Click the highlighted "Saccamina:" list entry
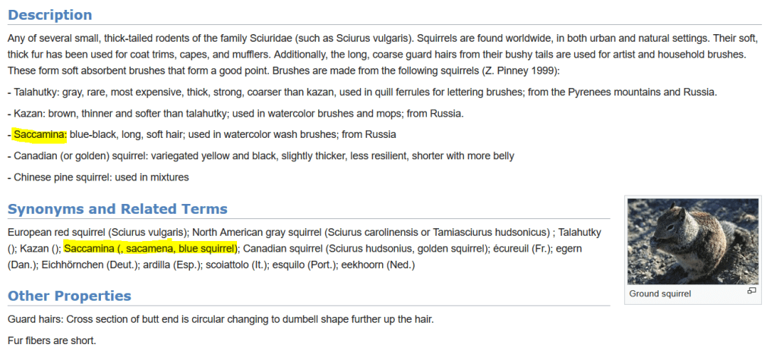This screenshot has width=777, height=354. point(40,134)
